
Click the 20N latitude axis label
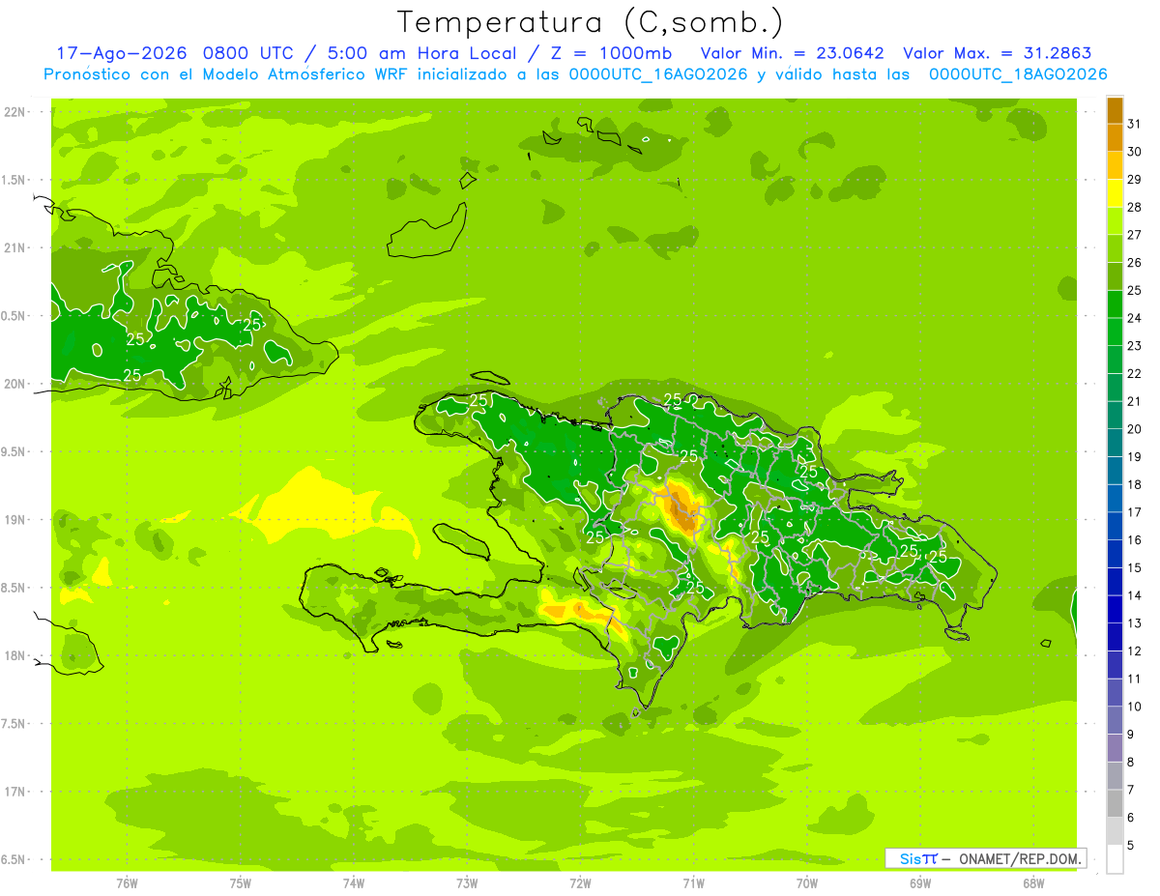pos(14,385)
